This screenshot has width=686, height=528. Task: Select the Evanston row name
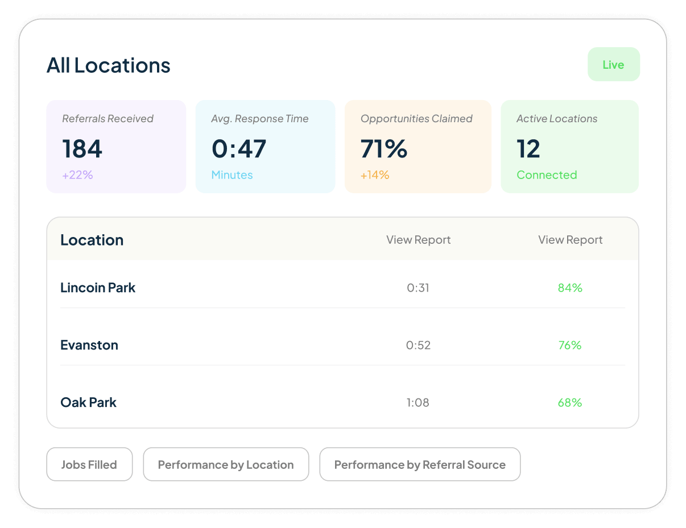89,345
